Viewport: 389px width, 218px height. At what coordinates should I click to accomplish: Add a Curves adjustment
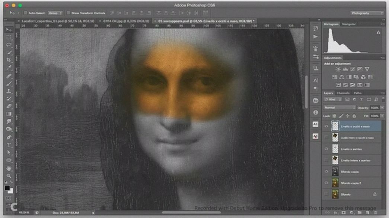tap(353, 69)
